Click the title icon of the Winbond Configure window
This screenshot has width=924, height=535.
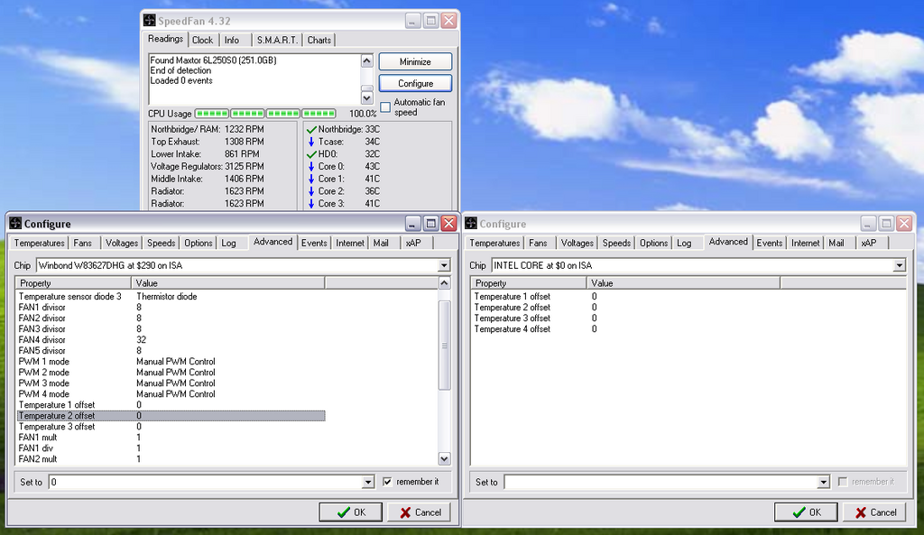[15, 224]
